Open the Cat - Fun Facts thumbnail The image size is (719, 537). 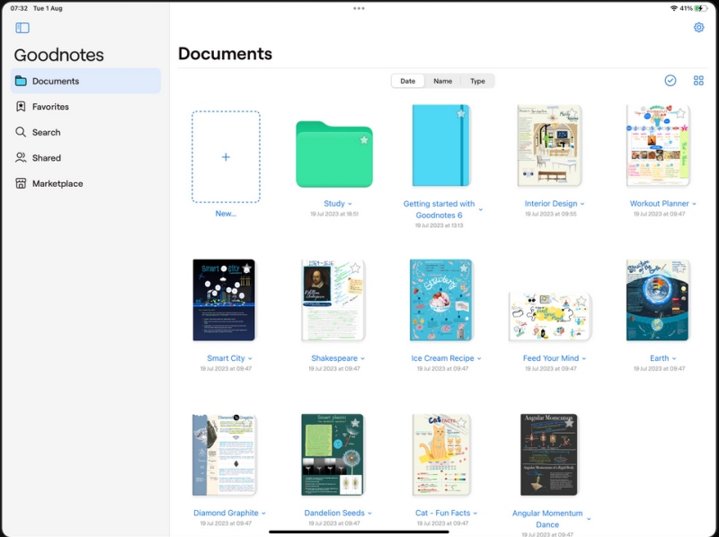click(441, 455)
